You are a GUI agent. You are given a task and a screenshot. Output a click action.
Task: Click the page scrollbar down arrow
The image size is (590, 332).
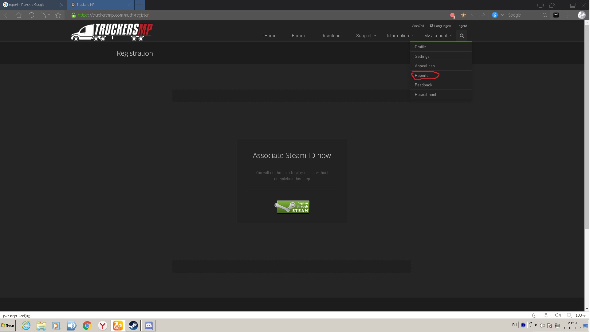pos(587,309)
